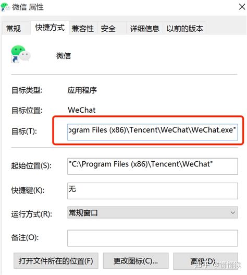This screenshot has width=247, height=275.
Task: Click the chevron arrow of 常规窗口 combo box
Action: pyautogui.click(x=232, y=212)
